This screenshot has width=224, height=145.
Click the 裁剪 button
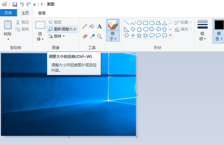pos(55,22)
